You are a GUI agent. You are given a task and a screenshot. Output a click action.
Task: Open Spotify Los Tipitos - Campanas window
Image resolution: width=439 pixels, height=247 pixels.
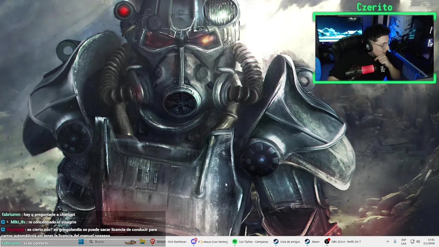[251, 242]
